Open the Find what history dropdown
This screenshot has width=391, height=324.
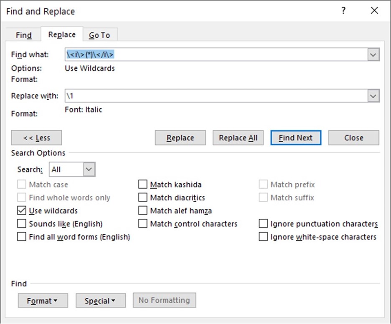pos(373,54)
